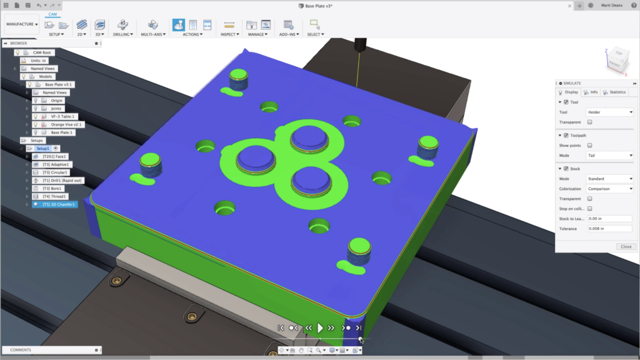Enable Transparent checkbox under Stock

tap(590, 199)
